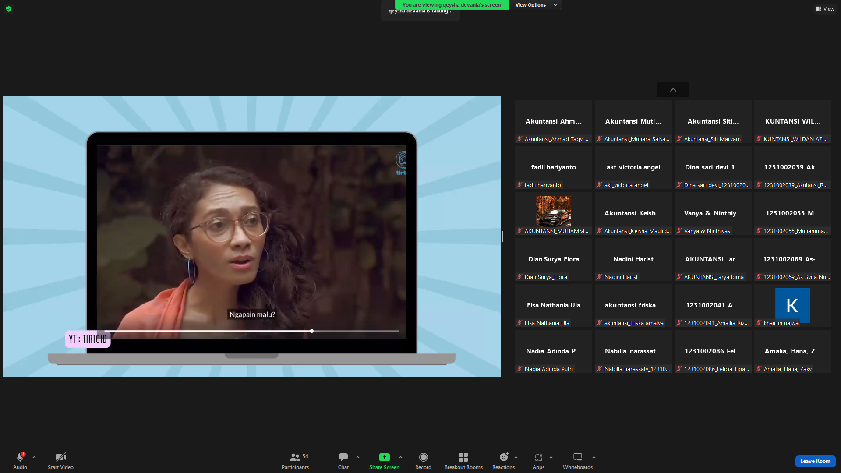Select khairun najwa's K avatar tile
The image size is (841, 473).
(793, 305)
